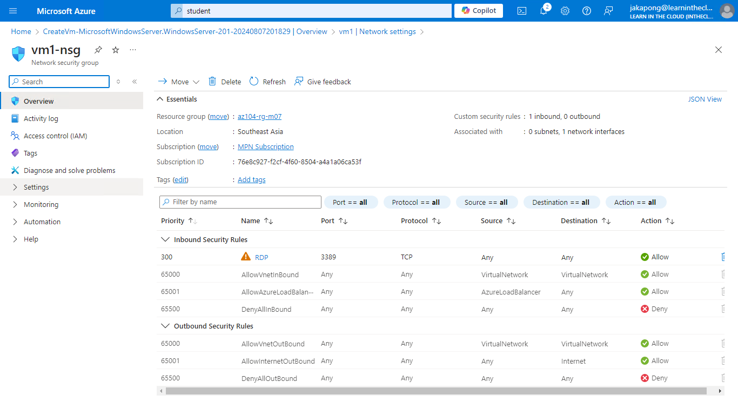Viewport: 738px width, 415px height.
Task: Open Access control (IAM)
Action: point(71,136)
